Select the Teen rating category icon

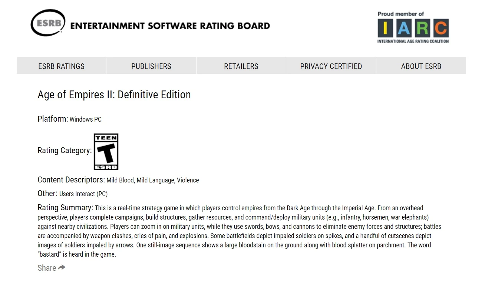106,152
